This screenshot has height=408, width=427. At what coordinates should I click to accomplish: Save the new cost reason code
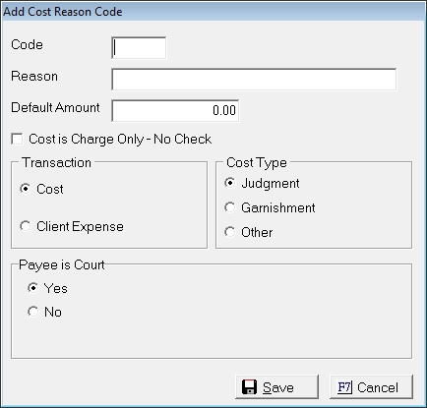pyautogui.click(x=276, y=387)
